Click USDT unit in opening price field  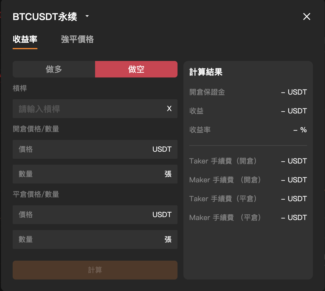(162, 149)
